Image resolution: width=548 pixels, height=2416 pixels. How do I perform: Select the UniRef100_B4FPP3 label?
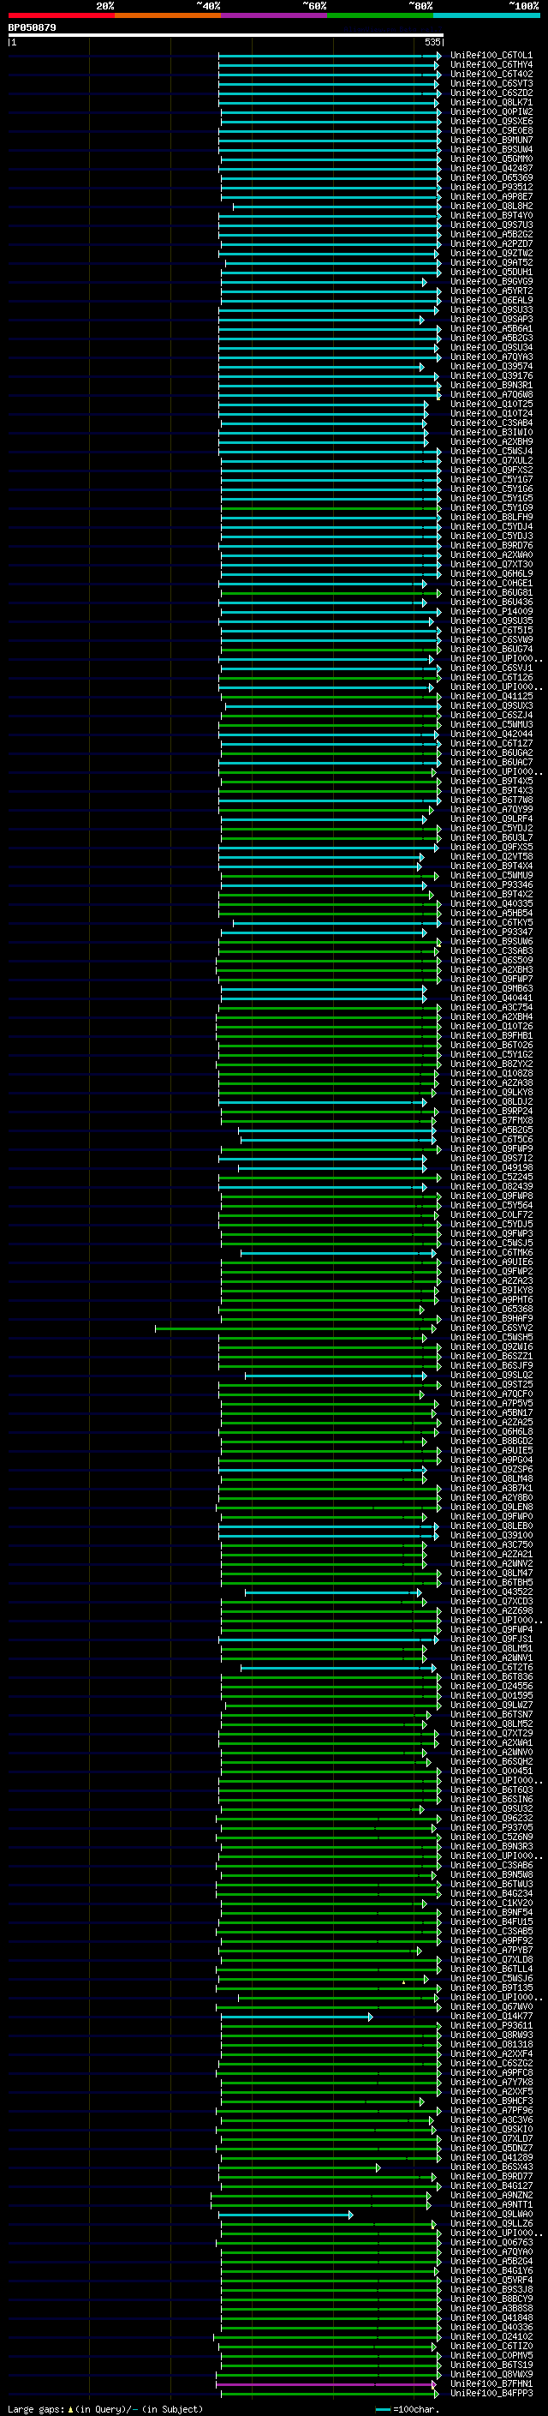click(x=491, y=2394)
